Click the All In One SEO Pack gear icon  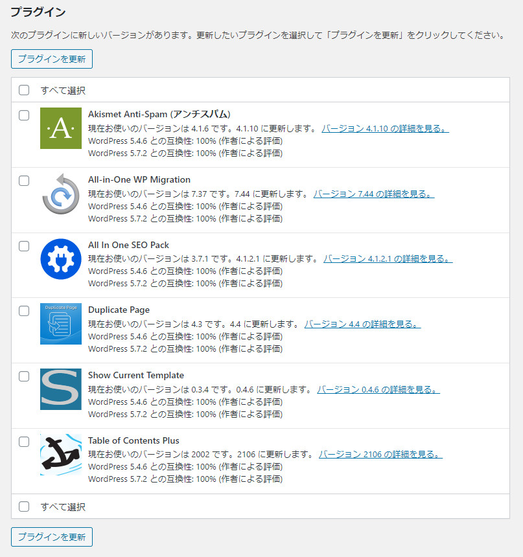(61, 259)
